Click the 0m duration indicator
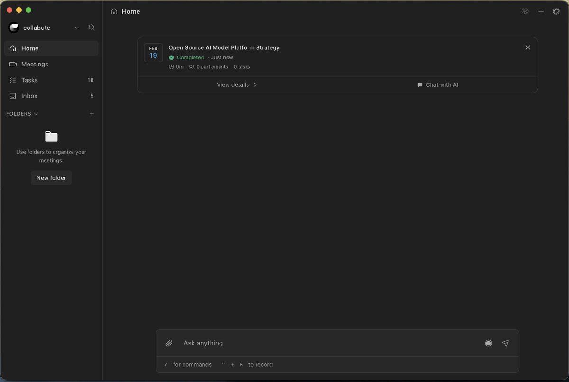This screenshot has height=382, width=569. click(176, 67)
